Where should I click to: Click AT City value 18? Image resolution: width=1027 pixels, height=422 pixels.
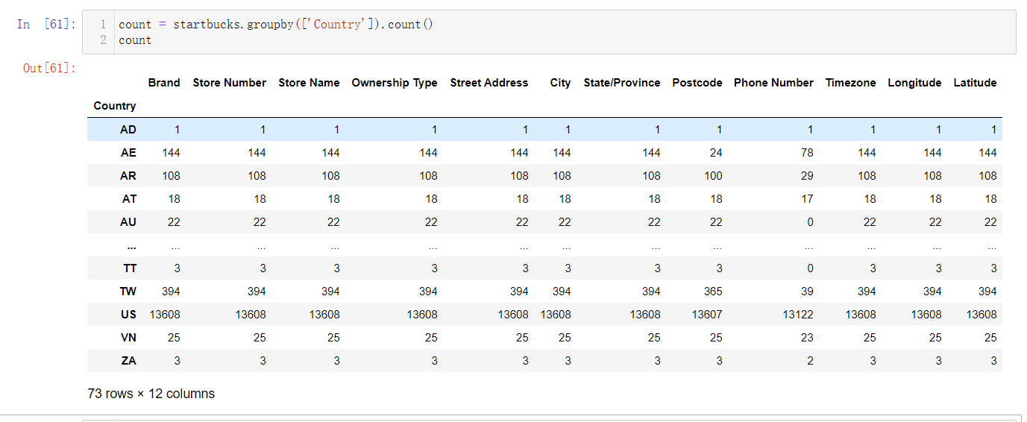tap(565, 199)
